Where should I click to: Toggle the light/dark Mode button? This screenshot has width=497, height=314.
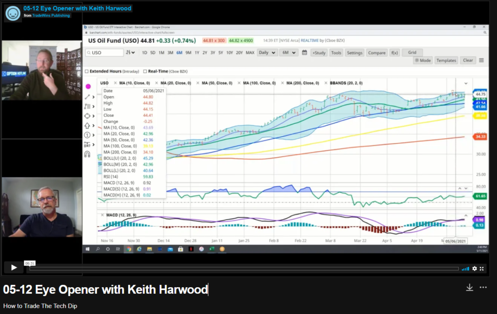coord(423,61)
